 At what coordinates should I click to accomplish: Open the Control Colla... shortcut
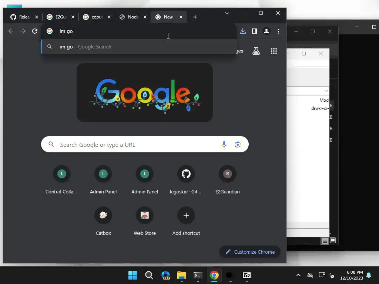[62, 180]
